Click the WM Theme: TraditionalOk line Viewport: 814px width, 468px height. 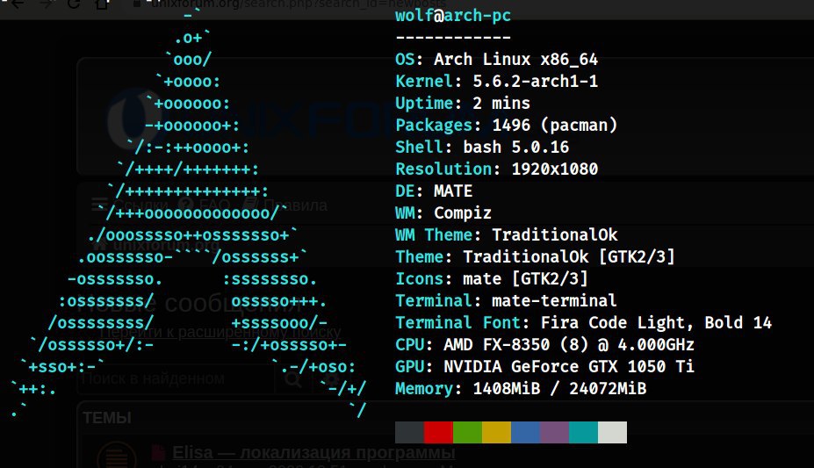tap(506, 234)
